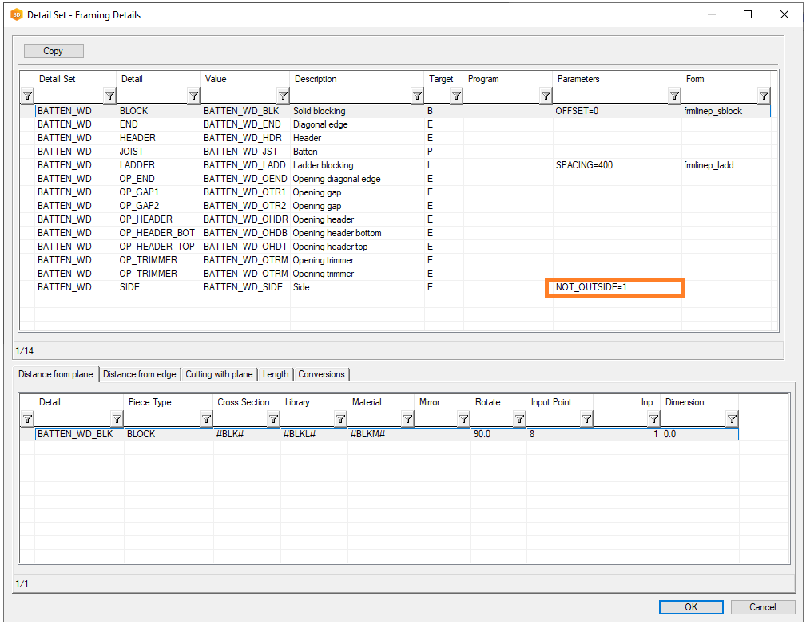The width and height of the screenshot is (806, 624).
Task: Click the NOT_OUTSIDE=1 parameter cell
Action: [x=613, y=287]
